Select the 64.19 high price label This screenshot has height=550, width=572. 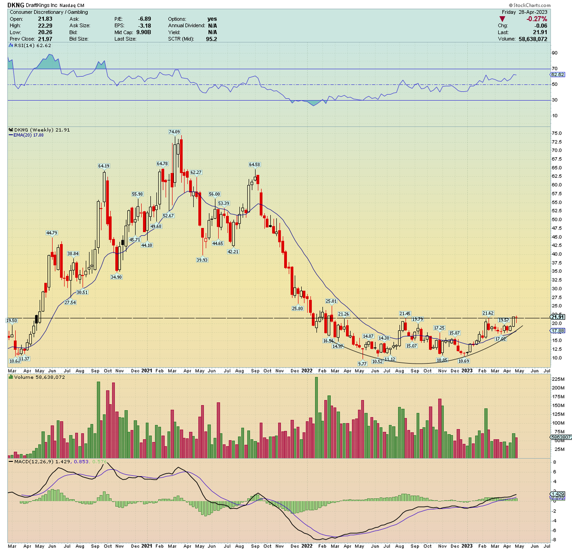pos(104,166)
